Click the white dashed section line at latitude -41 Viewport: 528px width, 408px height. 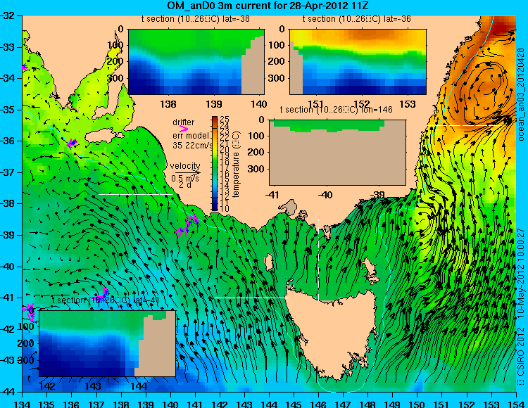click(x=251, y=298)
